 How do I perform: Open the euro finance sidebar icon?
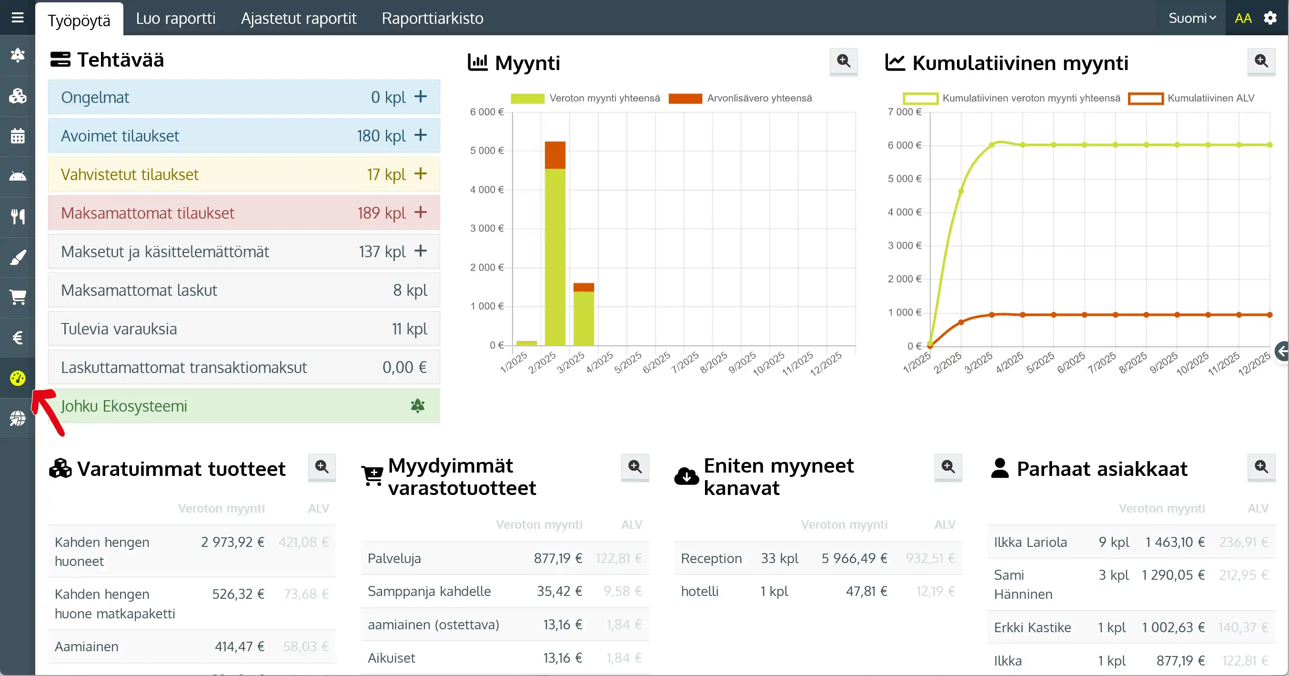pos(18,338)
